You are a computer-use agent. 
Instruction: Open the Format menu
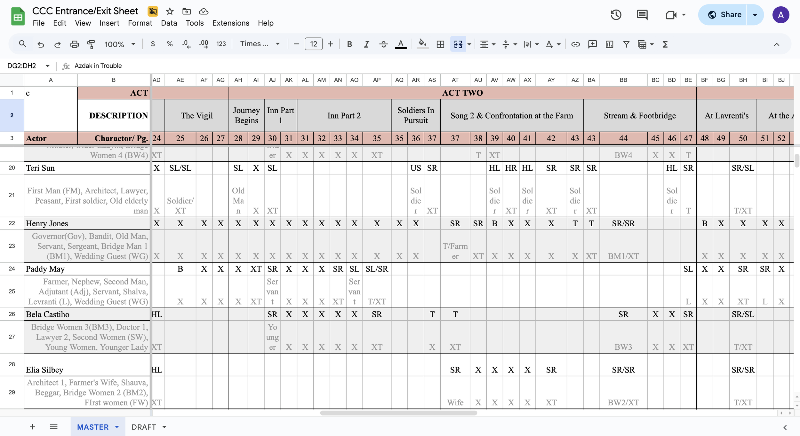140,23
